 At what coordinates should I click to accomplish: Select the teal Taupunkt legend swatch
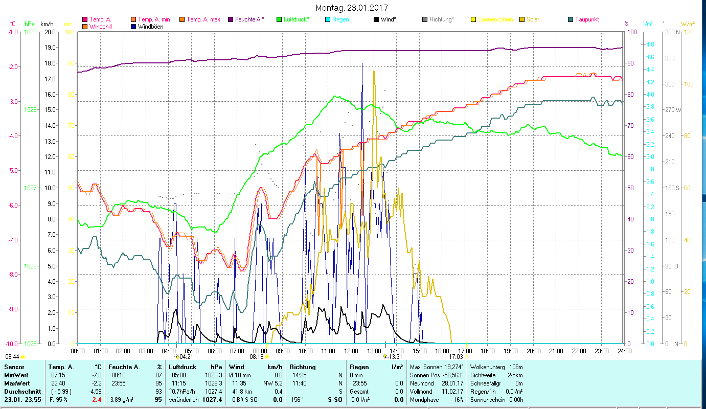(x=571, y=20)
